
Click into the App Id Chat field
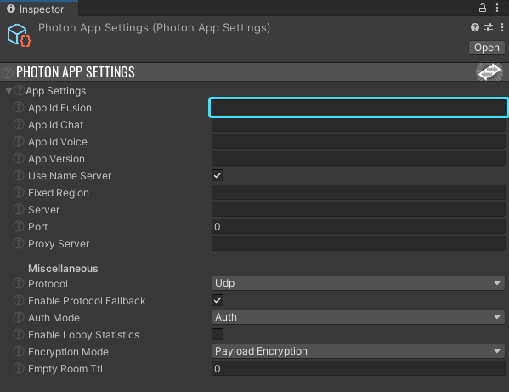pyautogui.click(x=359, y=125)
